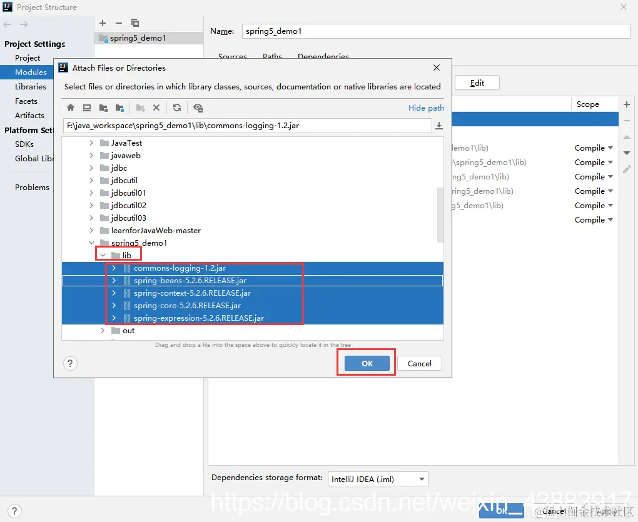
Task: Select the jdbcutil03 folder
Action: click(x=129, y=218)
